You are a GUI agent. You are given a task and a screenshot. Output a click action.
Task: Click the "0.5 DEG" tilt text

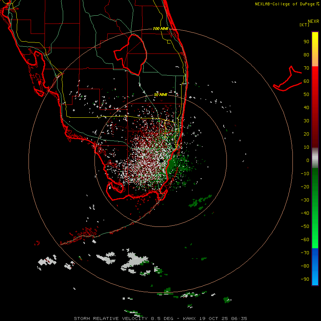pyautogui.click(x=162, y=319)
